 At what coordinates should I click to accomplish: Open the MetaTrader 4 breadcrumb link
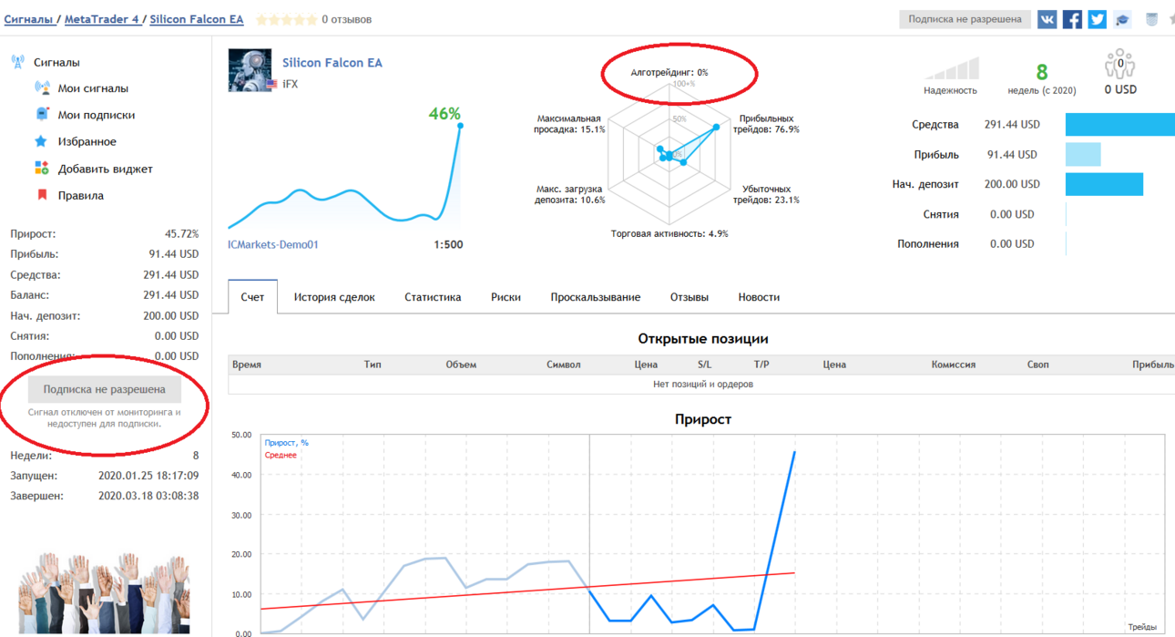(x=102, y=19)
